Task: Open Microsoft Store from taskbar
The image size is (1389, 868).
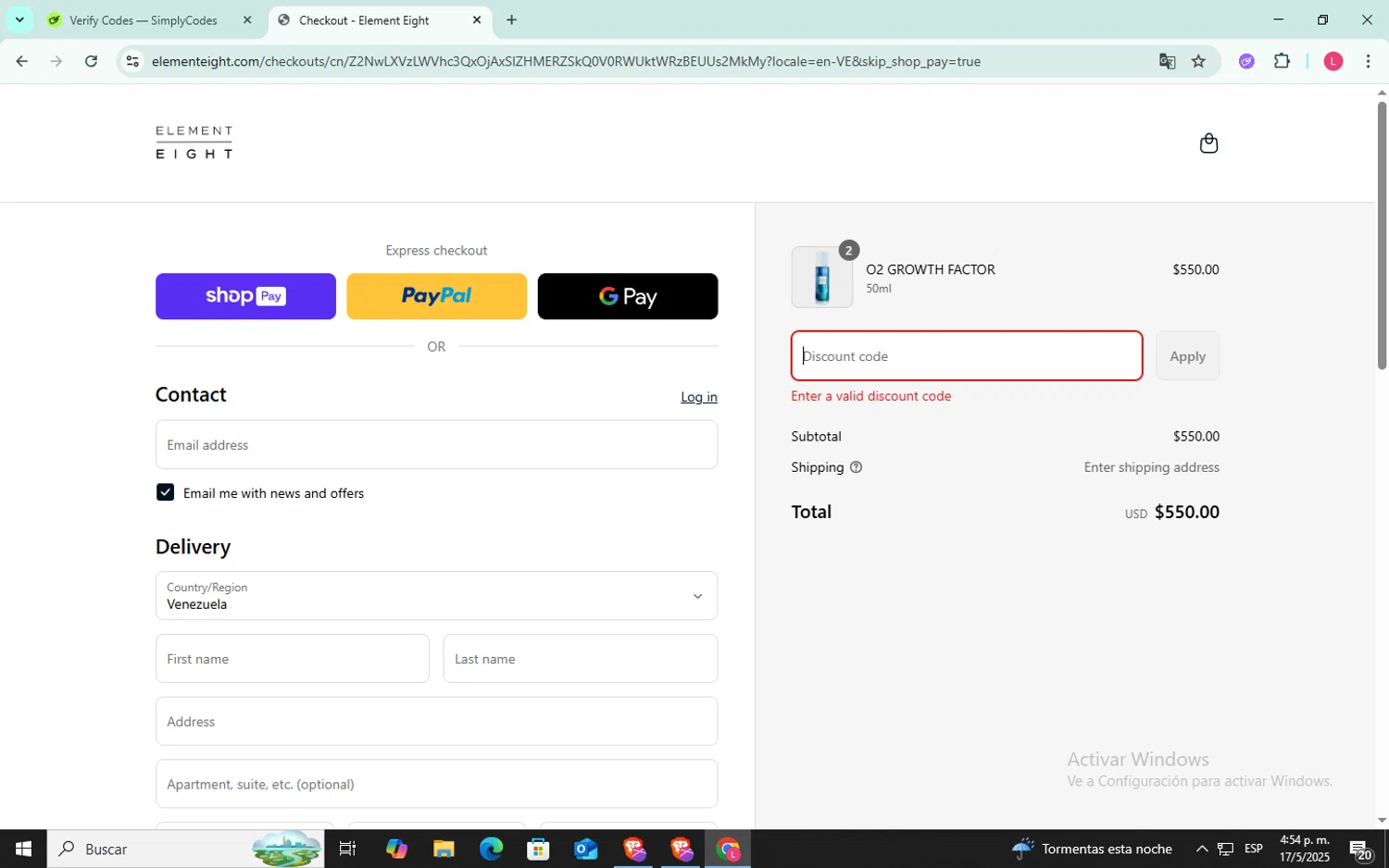Action: 538,849
